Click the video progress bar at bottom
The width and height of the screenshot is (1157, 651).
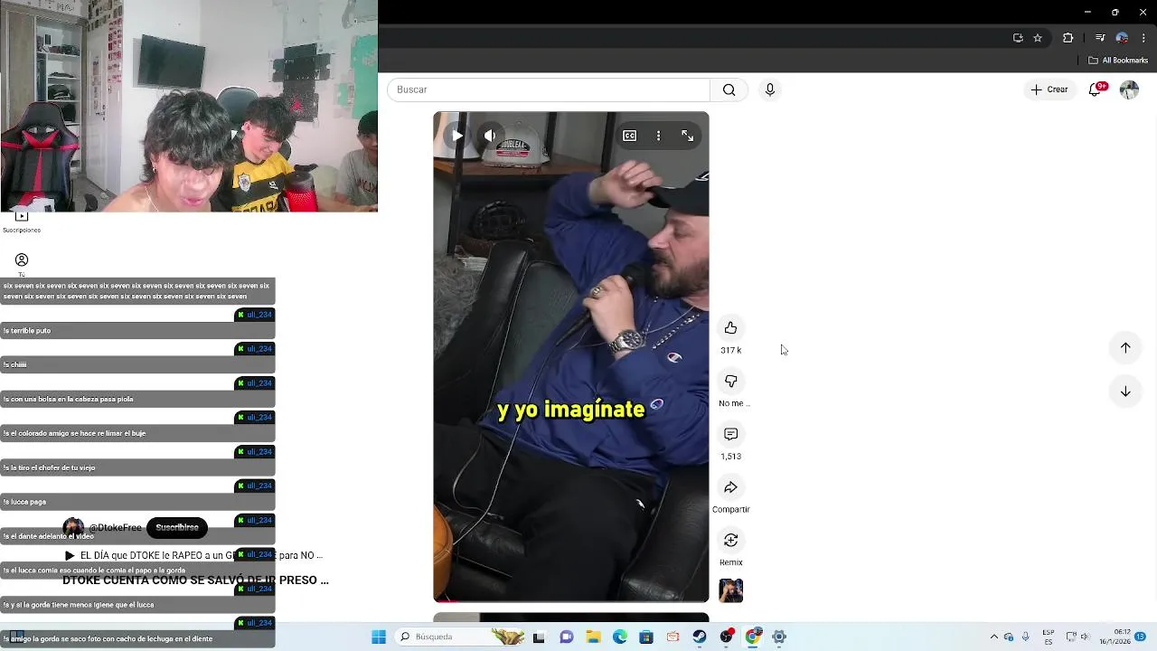pyautogui.click(x=571, y=601)
